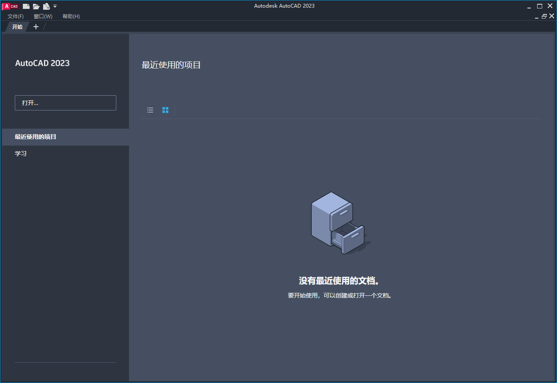Click the 打开... button

[66, 103]
